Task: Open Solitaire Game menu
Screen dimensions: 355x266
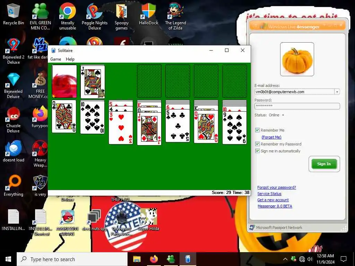Action: coord(56,59)
